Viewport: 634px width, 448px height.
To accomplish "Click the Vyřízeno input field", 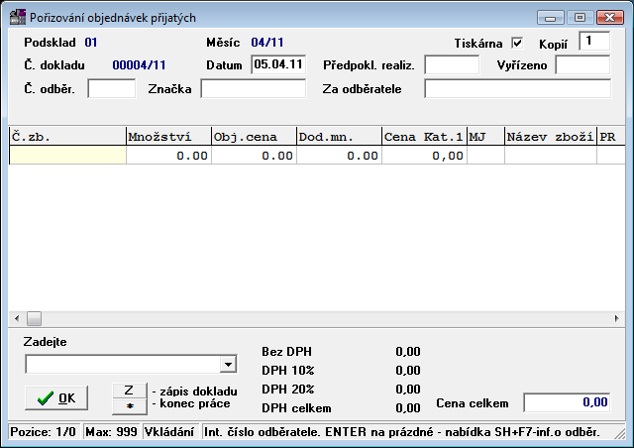I will click(x=581, y=64).
